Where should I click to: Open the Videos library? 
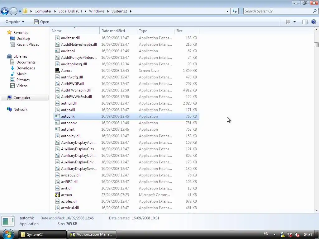coord(19,86)
